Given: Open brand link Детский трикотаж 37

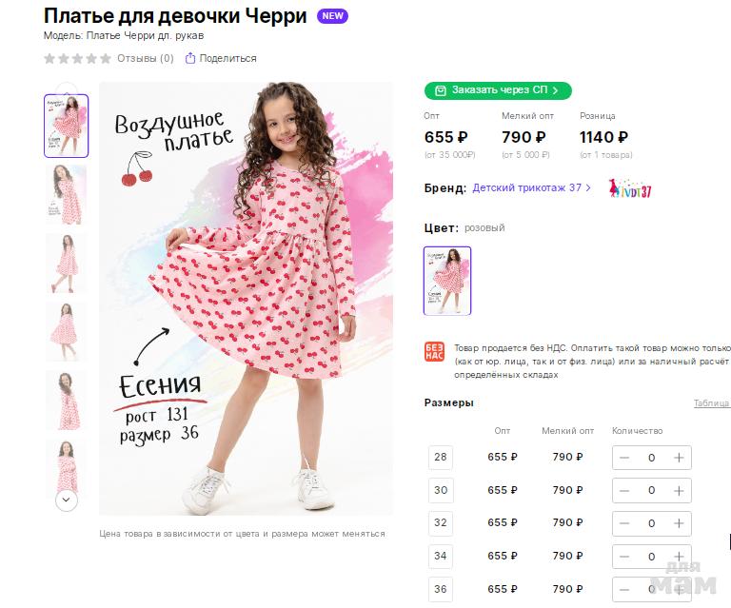Looking at the screenshot, I should coord(526,188).
